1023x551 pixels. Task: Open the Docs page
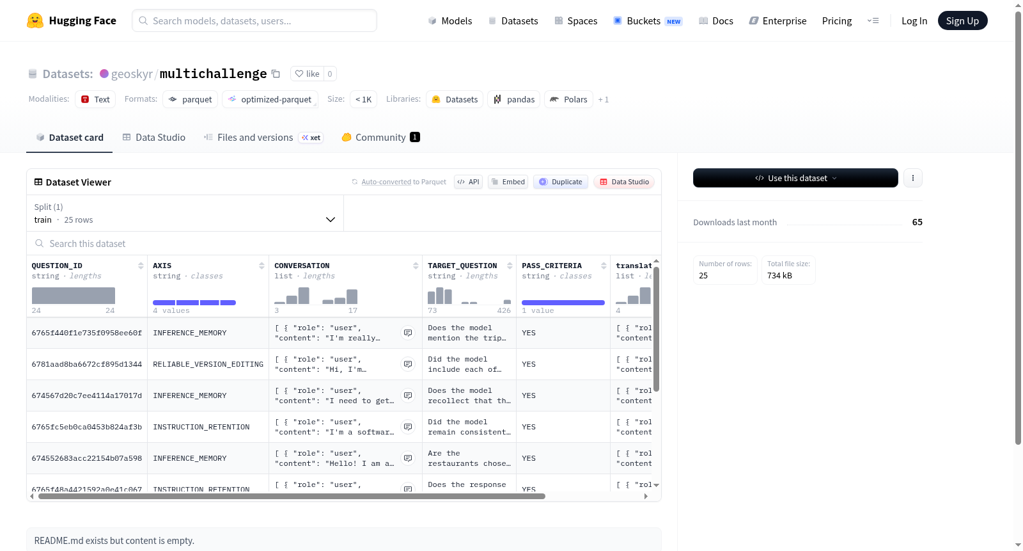pos(715,20)
